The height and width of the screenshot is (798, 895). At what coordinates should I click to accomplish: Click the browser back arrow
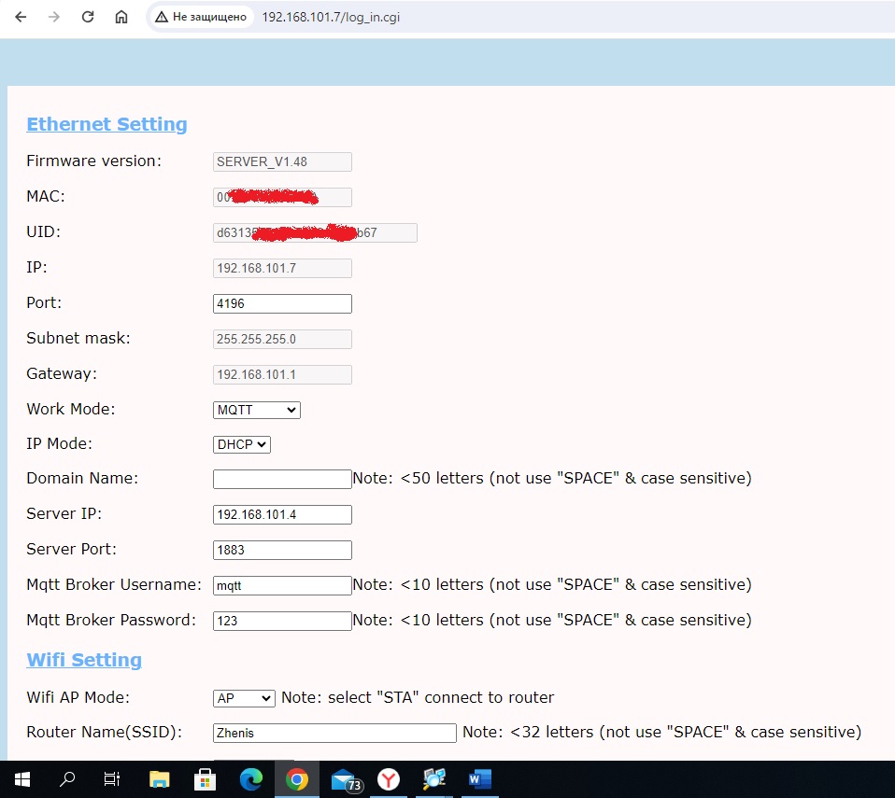20,17
